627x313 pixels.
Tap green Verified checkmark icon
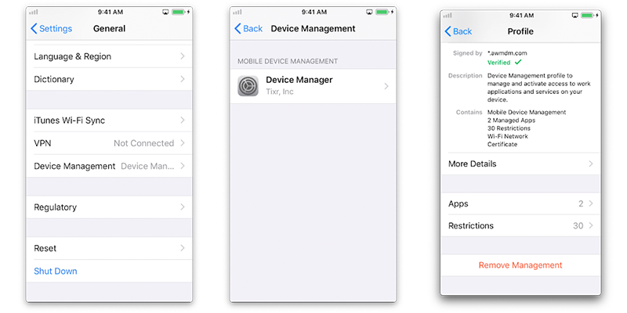click(x=518, y=63)
